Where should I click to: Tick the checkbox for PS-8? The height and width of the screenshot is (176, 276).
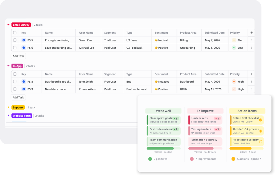point(15,82)
